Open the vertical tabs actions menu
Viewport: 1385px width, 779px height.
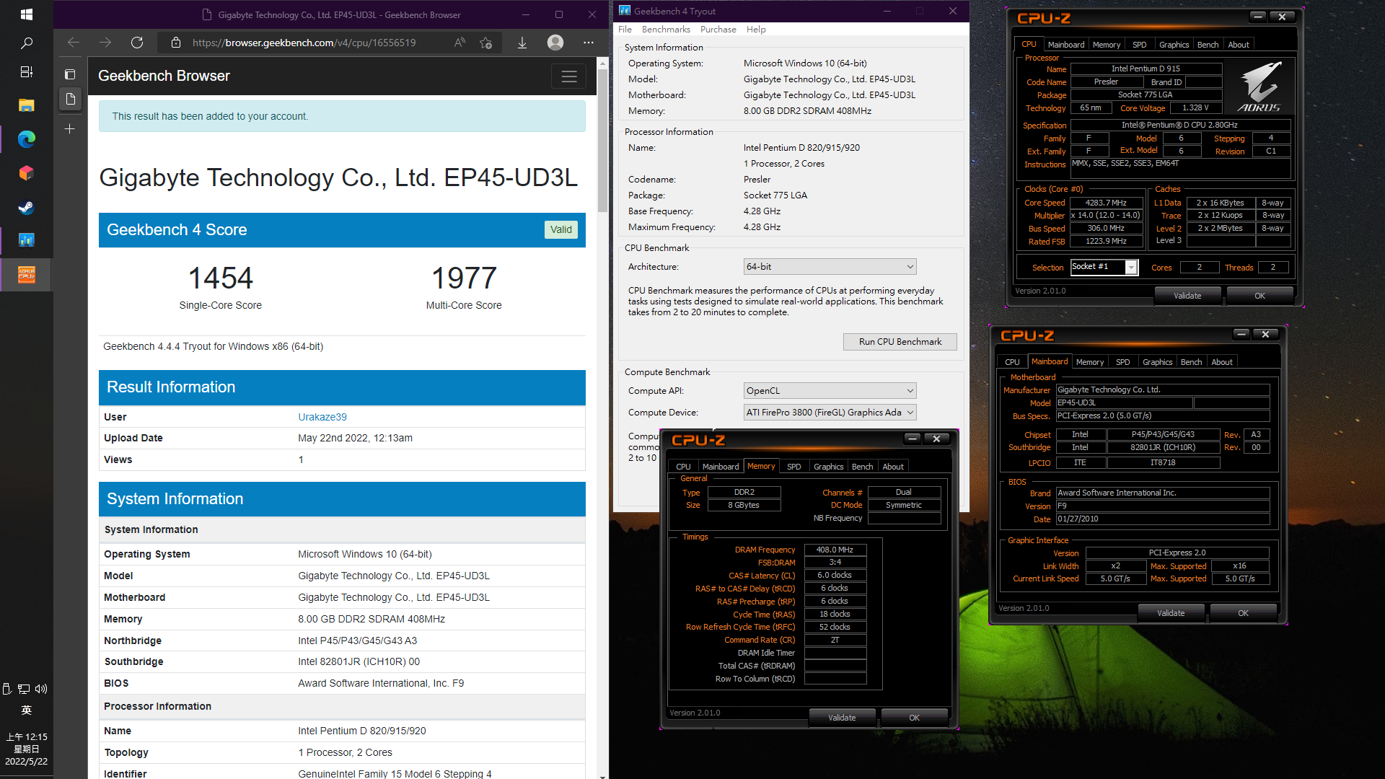[70, 74]
